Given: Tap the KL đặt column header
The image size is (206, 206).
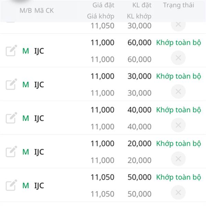Looking at the screenshot, I should 142,5.
